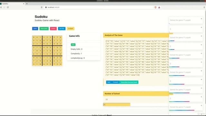This screenshot has width=206, height=116.
Task: Click the browser back arrow
Action: 1,7
